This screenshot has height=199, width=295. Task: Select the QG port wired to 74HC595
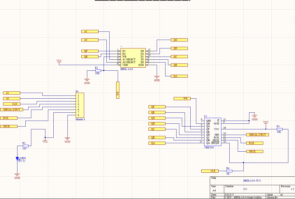point(157,118)
